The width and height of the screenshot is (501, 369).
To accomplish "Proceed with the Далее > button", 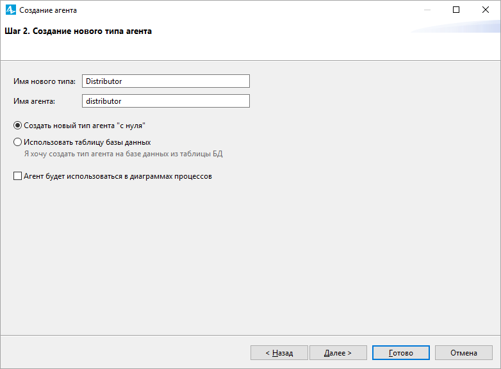I will [x=338, y=353].
